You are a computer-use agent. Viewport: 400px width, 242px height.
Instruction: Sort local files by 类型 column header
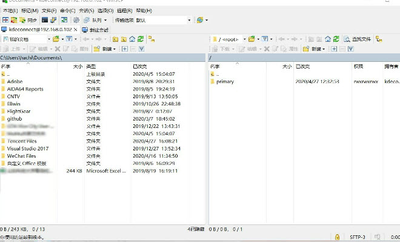coord(107,66)
